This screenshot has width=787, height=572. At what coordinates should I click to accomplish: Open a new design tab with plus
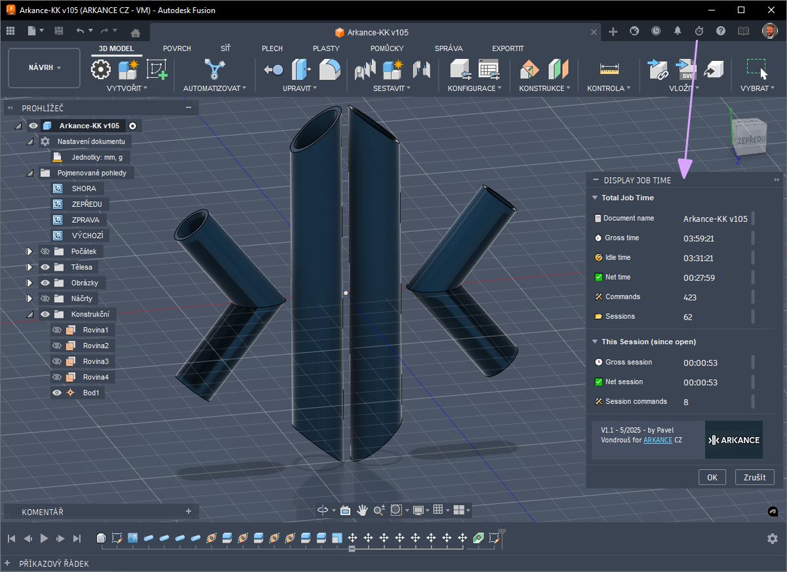click(613, 31)
